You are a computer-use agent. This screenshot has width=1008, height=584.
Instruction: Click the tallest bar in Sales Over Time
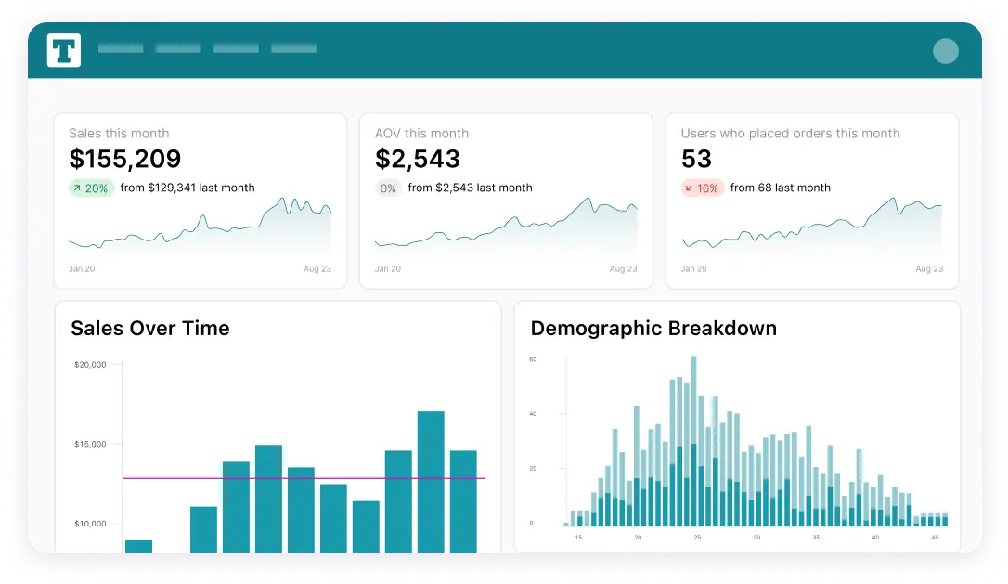(x=431, y=483)
